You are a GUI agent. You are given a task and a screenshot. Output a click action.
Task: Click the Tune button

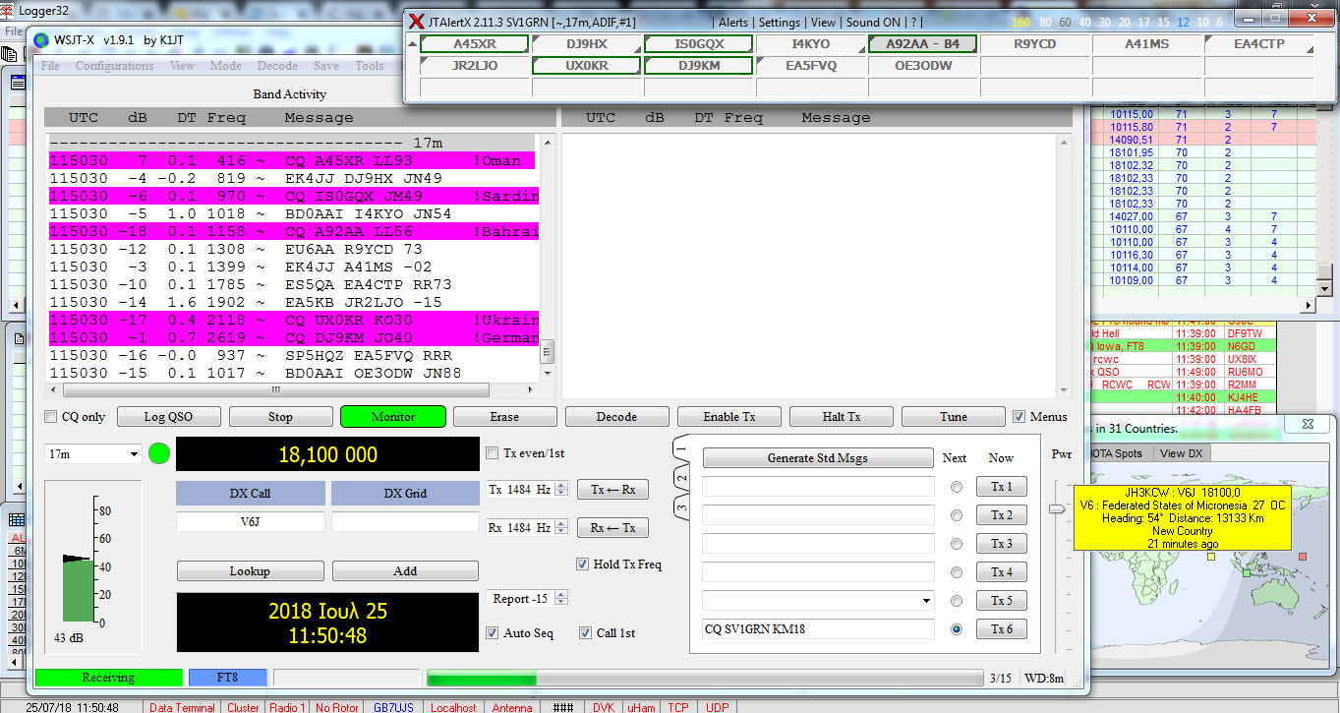tap(953, 417)
